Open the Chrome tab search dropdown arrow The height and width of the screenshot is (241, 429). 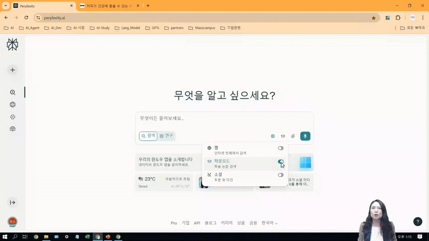coord(5,5)
